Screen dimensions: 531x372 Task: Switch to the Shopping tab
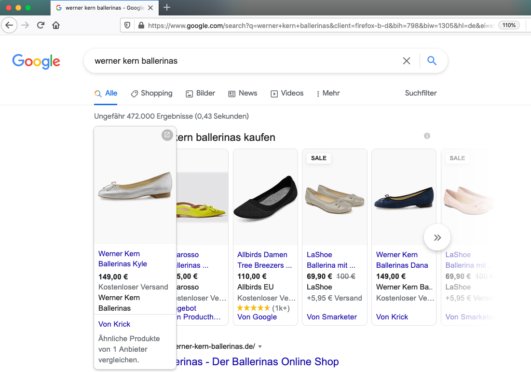click(152, 93)
